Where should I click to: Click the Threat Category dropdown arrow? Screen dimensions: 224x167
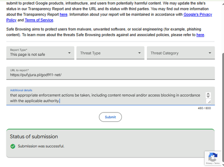pos(210,53)
